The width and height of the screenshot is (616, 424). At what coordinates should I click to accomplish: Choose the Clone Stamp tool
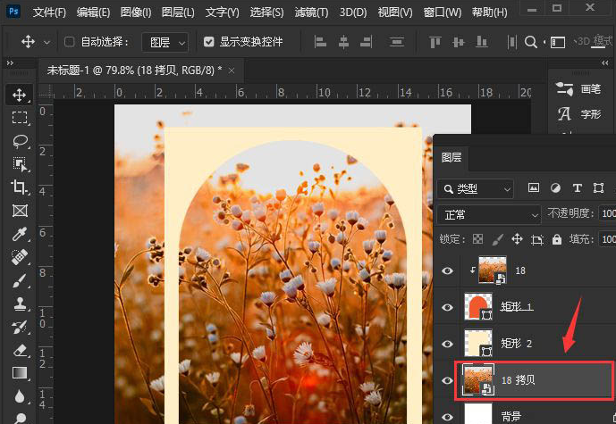click(20, 303)
